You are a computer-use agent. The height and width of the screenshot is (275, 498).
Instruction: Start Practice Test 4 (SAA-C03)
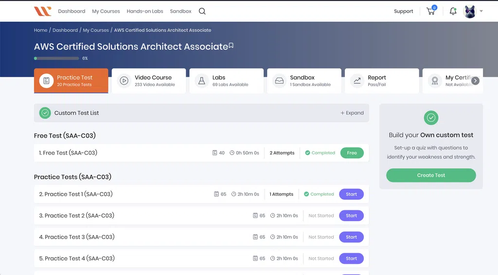click(x=351, y=258)
